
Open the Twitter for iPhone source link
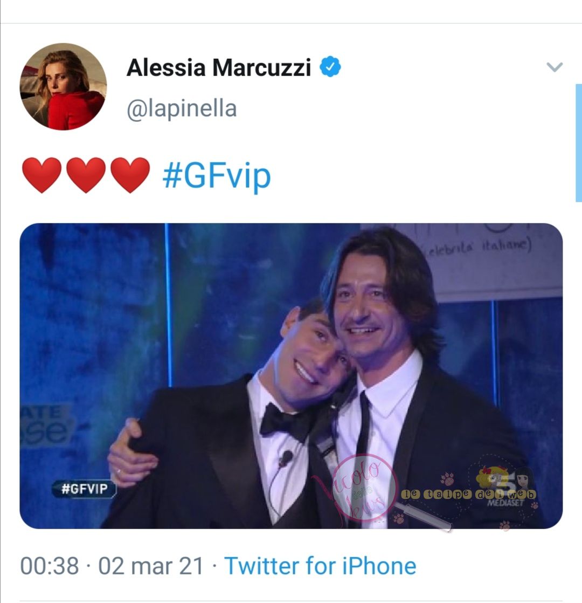tap(321, 566)
